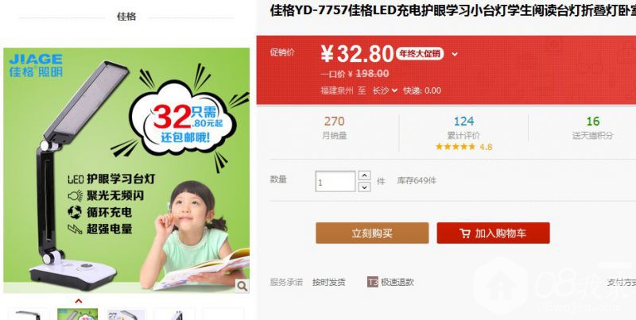Screen dimensions: 636x320
Task: Increase quantity with the up arrow
Action: tap(365, 175)
